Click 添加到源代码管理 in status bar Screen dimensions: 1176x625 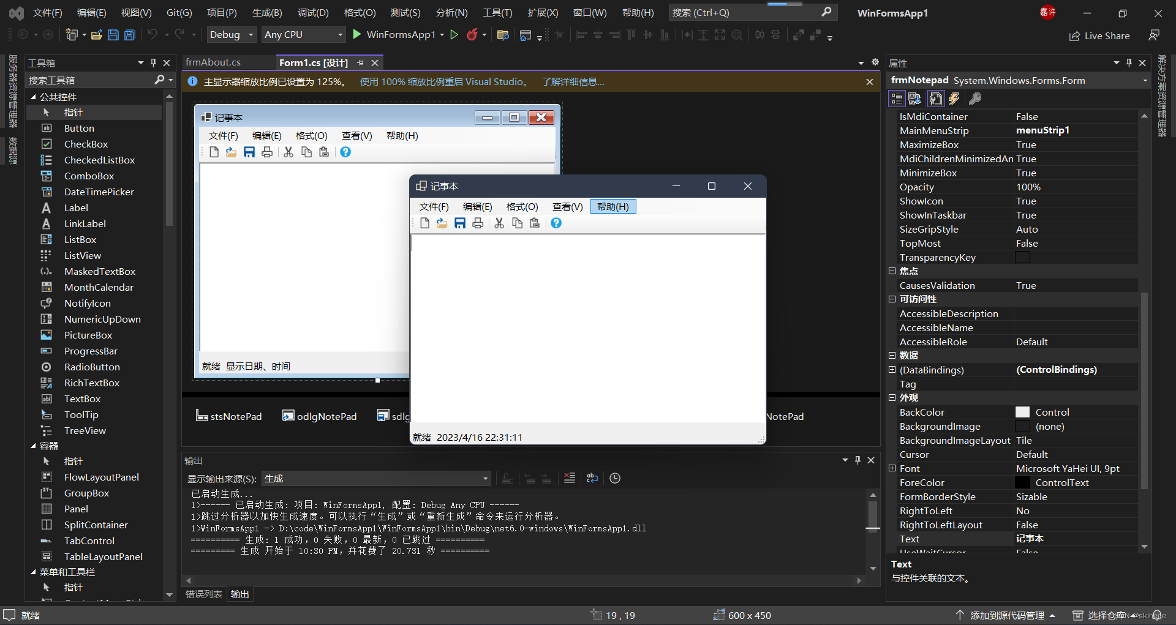tap(1006, 615)
